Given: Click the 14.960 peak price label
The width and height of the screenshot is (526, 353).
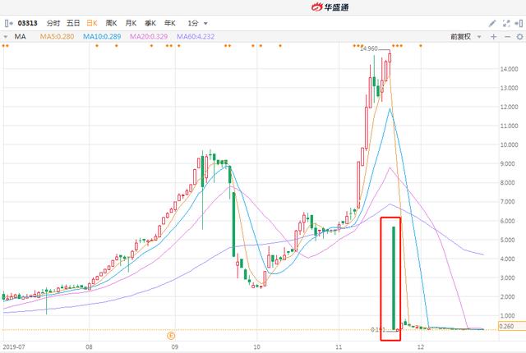Looking at the screenshot, I should point(370,49).
